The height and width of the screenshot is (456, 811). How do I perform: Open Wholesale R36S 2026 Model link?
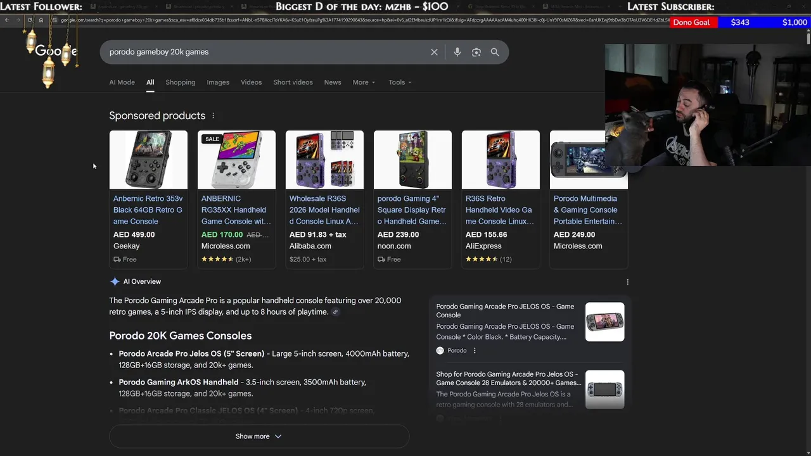(x=324, y=210)
